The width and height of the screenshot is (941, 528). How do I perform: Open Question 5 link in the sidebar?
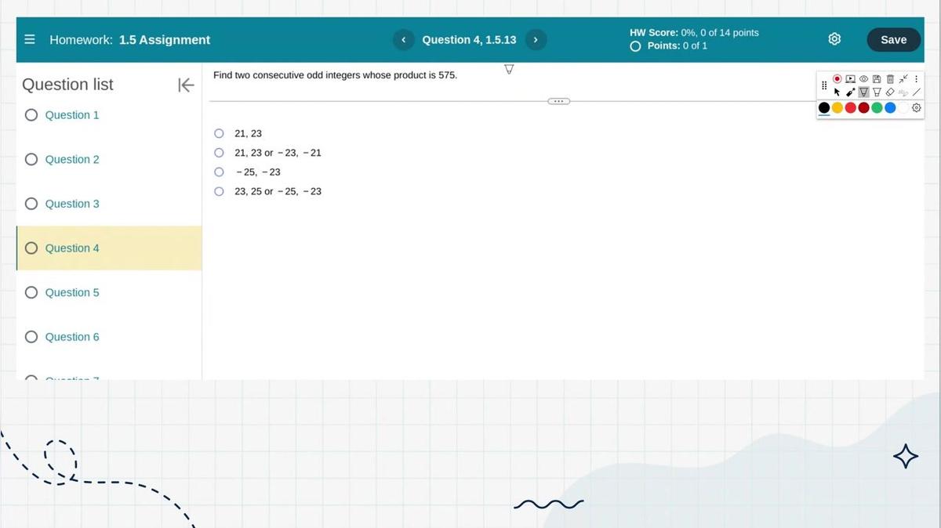pyautogui.click(x=72, y=292)
